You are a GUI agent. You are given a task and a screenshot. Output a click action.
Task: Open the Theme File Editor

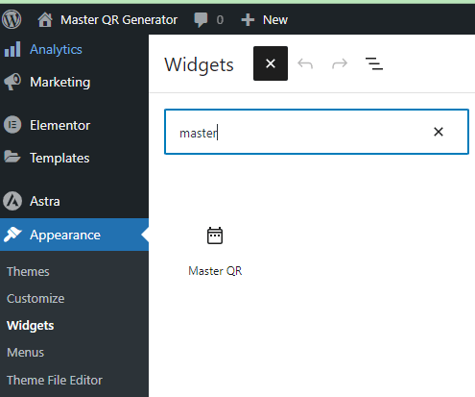55,380
